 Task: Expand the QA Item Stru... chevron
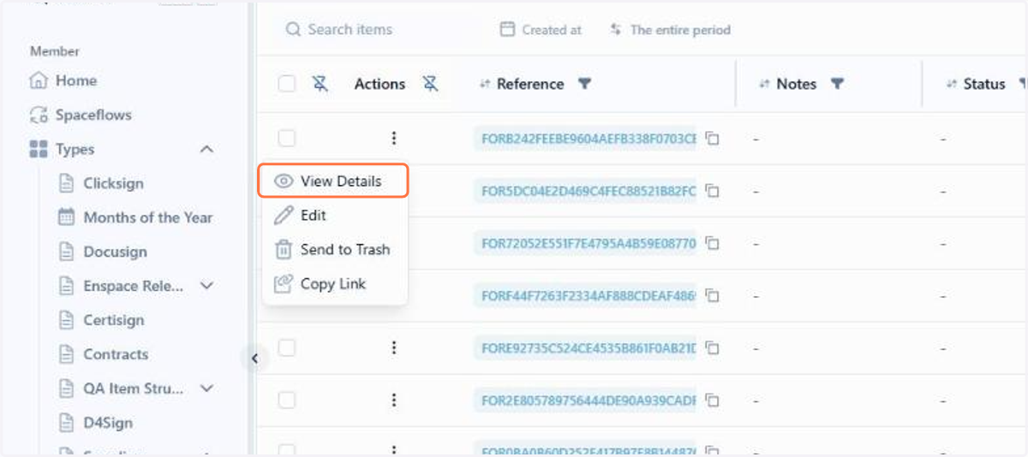pyautogui.click(x=206, y=389)
